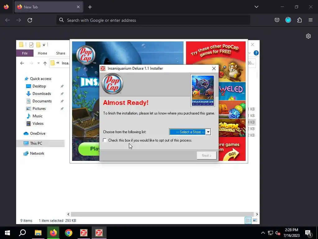This screenshot has height=239, width=318.
Task: Open the Quick Access Toolbar customize dropdown
Action: point(44,45)
